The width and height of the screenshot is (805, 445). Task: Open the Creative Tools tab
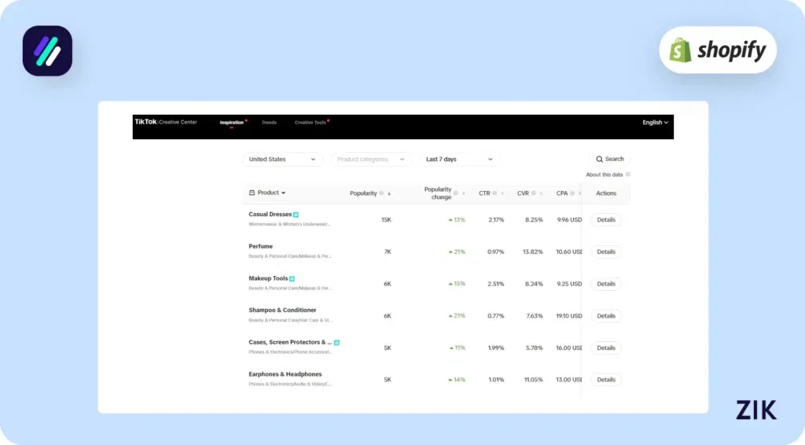click(x=311, y=123)
